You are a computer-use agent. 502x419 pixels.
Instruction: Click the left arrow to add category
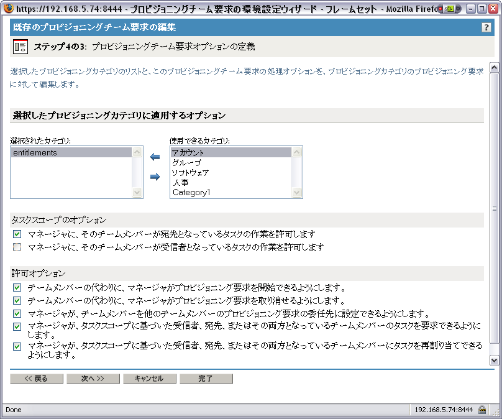tap(155, 157)
